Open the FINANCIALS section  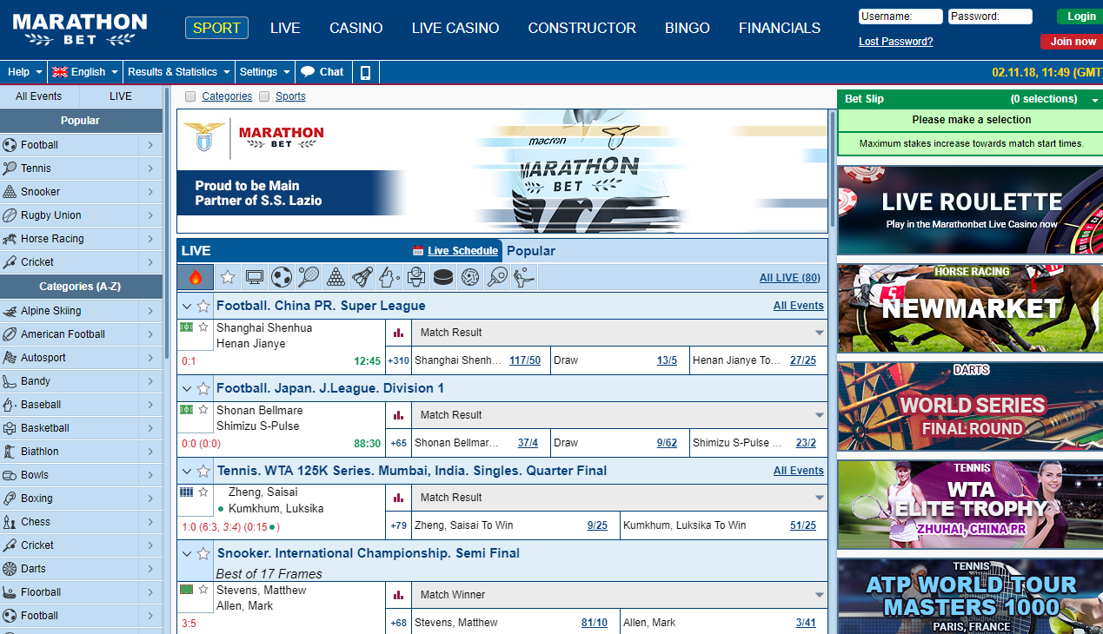tap(780, 28)
